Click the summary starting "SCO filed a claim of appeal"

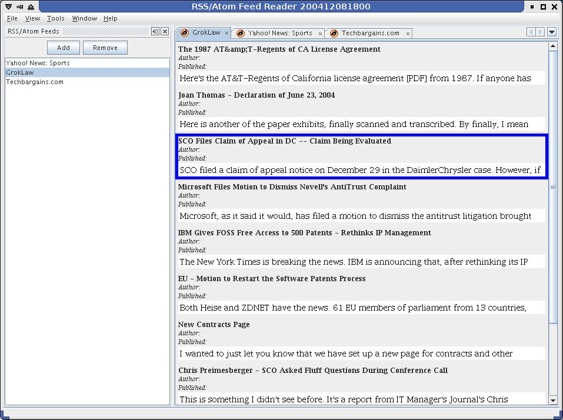point(362,170)
